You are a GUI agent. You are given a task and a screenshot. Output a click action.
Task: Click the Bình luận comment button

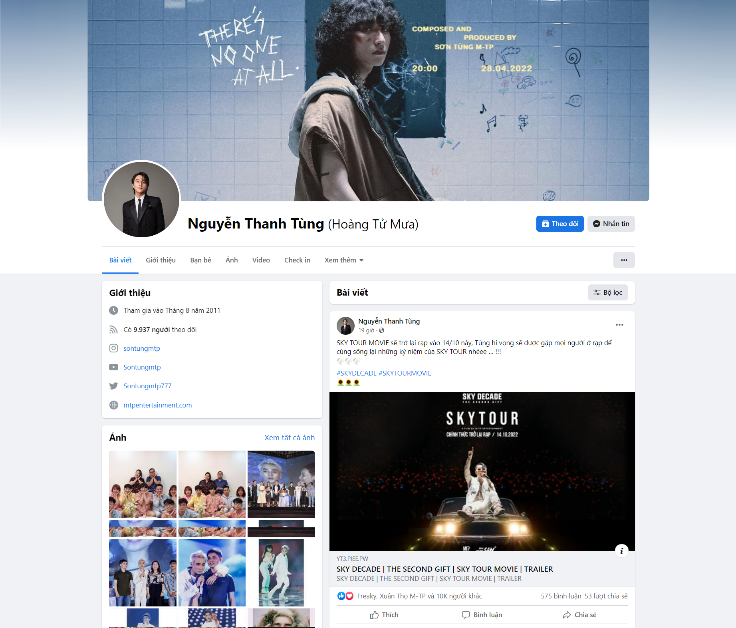tap(482, 615)
